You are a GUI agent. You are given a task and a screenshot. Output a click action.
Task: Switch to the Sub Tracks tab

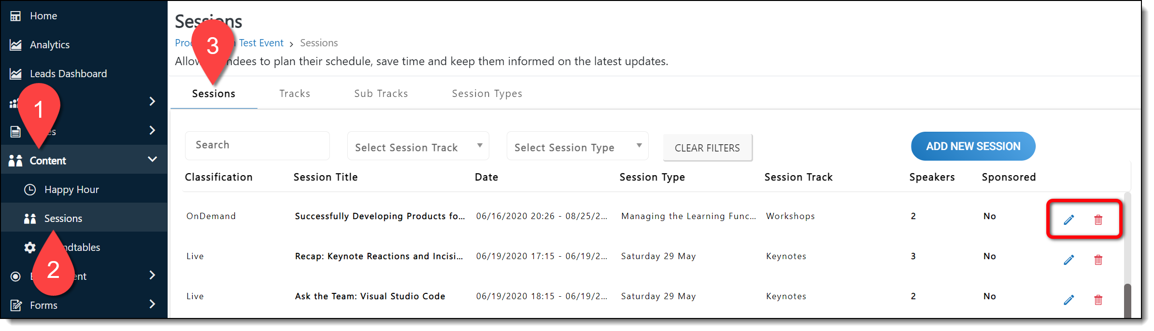381,94
